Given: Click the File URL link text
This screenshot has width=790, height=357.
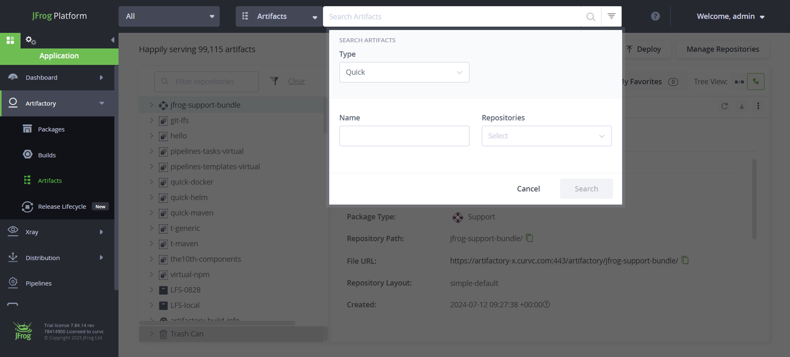Looking at the screenshot, I should click(564, 261).
